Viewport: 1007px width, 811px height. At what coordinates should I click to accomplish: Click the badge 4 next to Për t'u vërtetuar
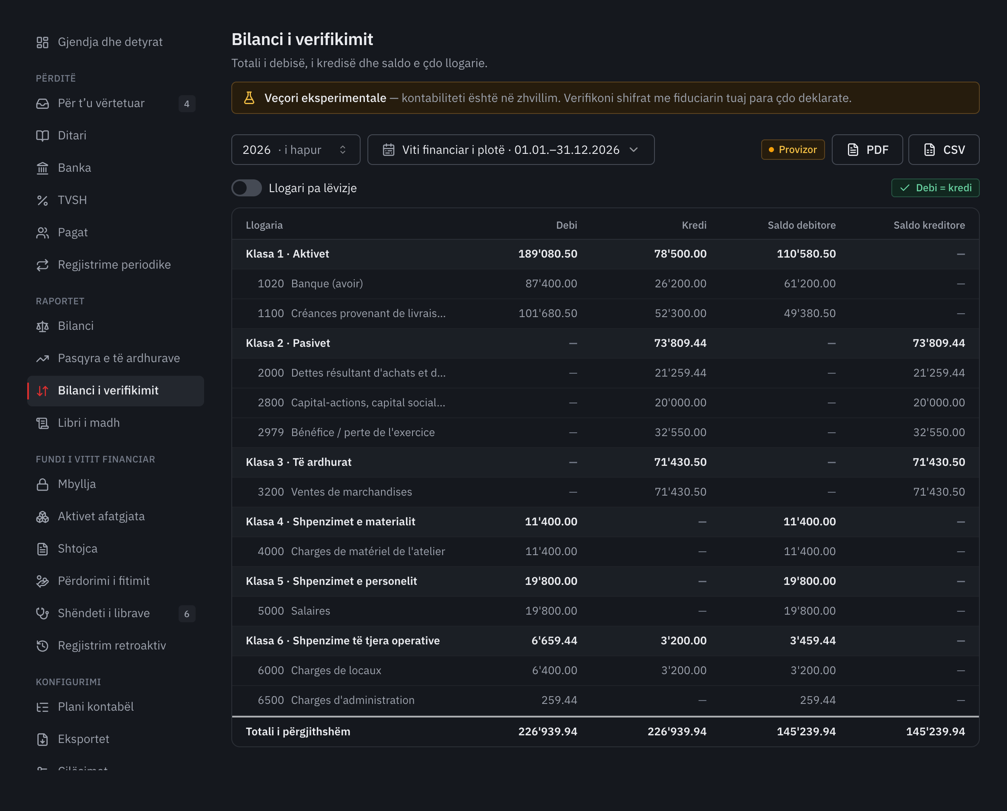tap(187, 104)
